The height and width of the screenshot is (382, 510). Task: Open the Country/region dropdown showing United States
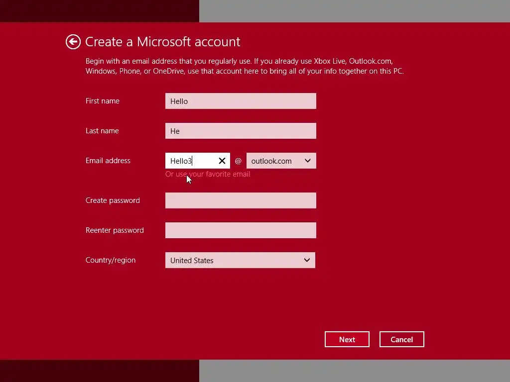click(240, 260)
